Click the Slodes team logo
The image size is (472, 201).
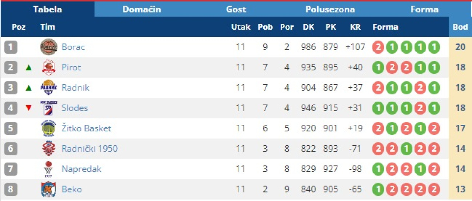point(49,108)
